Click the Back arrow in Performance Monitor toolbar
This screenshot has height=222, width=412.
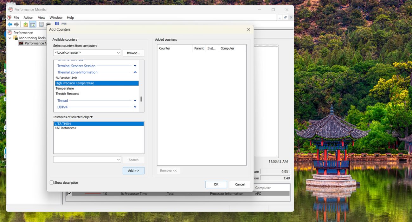pyautogui.click(x=10, y=24)
